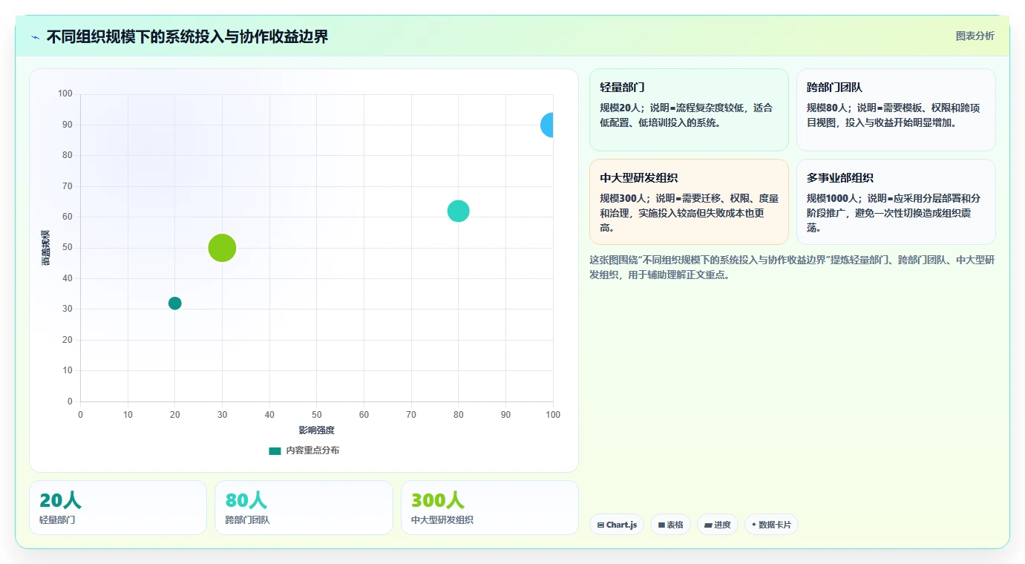Click the Chart.js tag
Screen dimensions: 1025x564
[617, 525]
